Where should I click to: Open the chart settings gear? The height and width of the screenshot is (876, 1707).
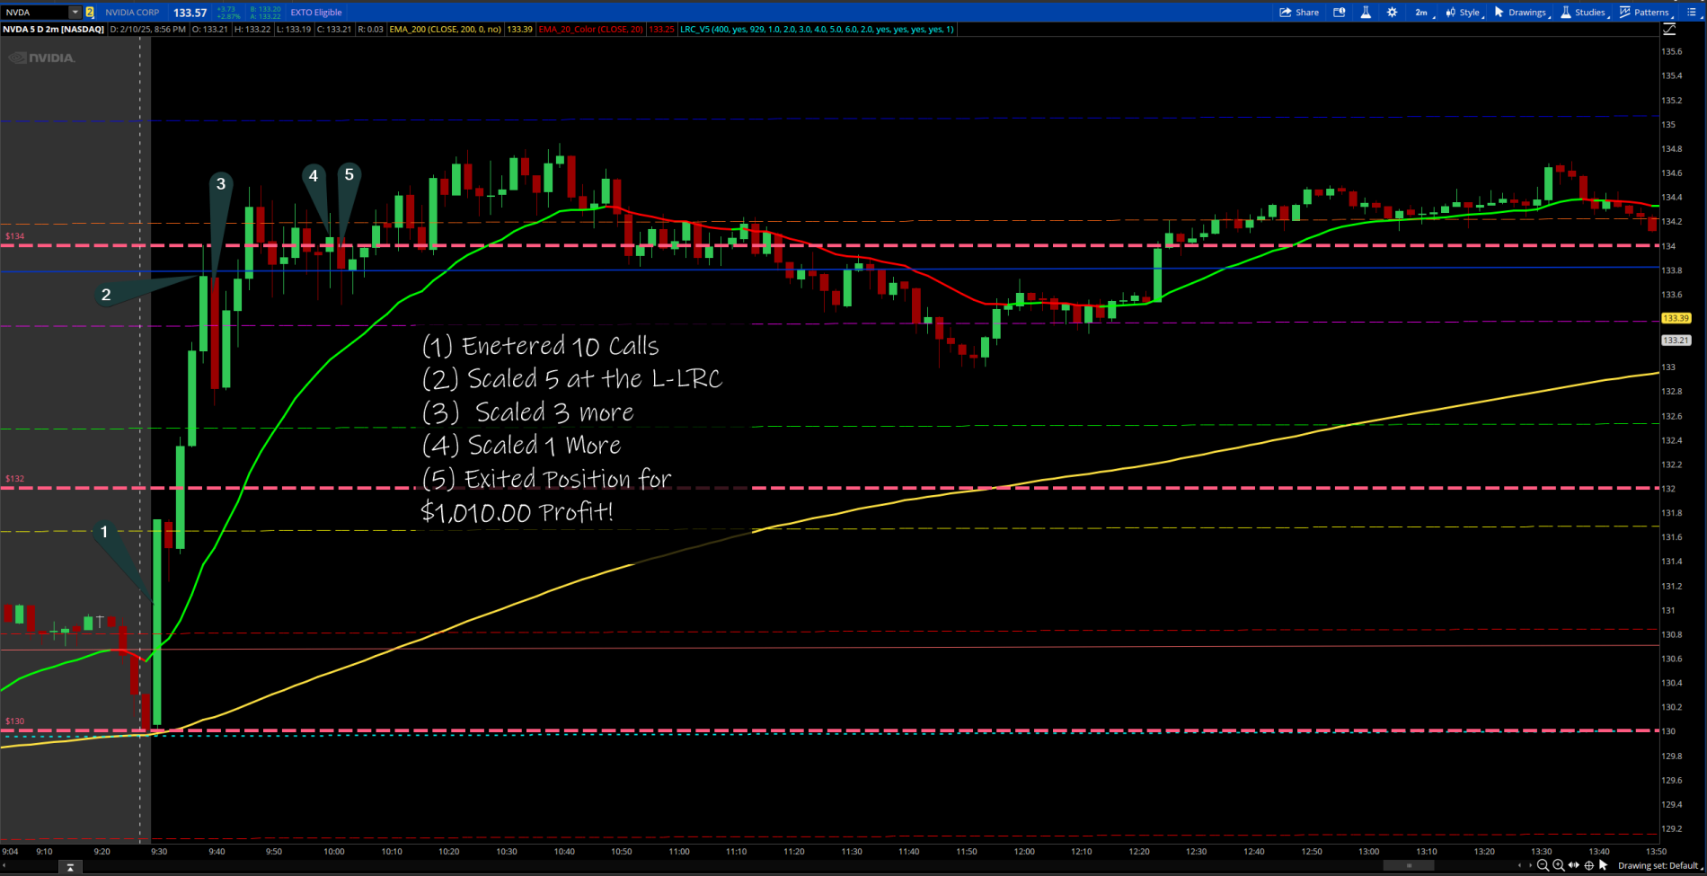pos(1392,13)
